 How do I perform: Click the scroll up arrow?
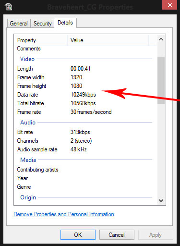[161, 39]
